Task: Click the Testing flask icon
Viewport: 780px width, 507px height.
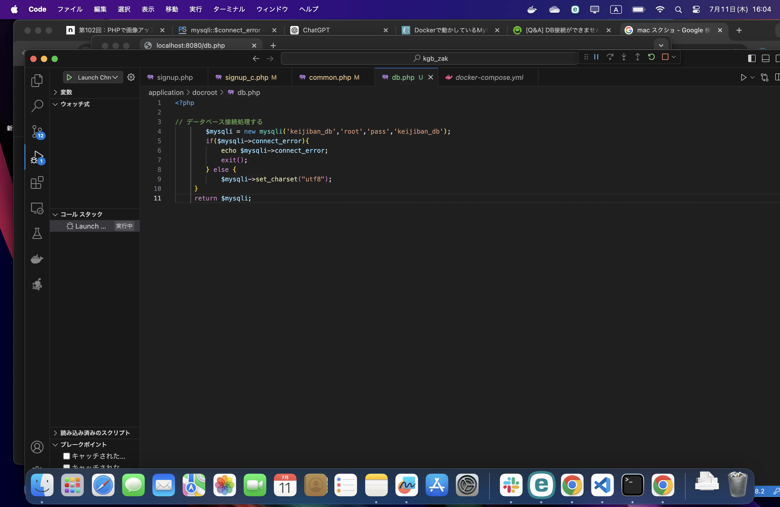Action: click(37, 234)
